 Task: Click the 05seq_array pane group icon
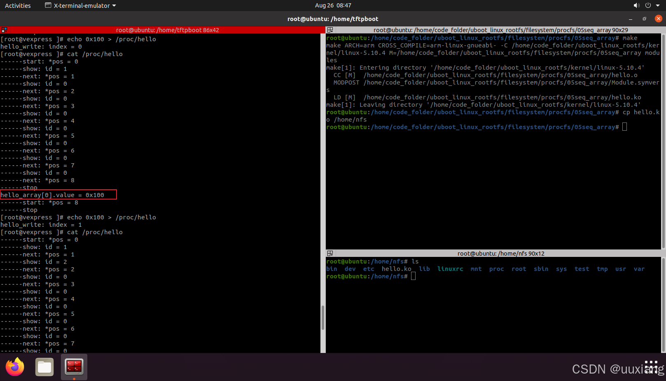pyautogui.click(x=330, y=30)
